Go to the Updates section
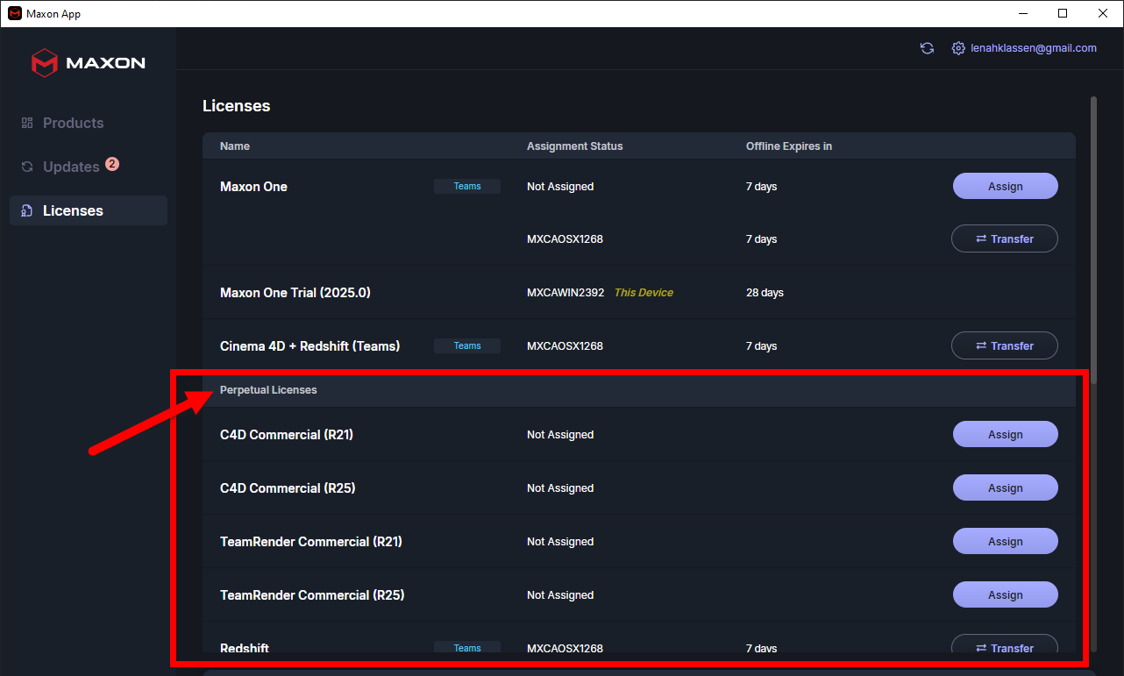 point(71,167)
